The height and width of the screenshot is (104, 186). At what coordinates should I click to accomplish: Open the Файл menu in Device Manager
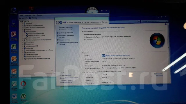[21, 15]
